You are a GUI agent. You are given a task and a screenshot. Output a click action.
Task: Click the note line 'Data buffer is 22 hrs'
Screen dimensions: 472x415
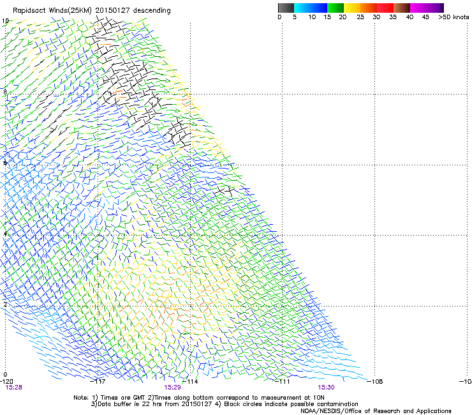tap(130, 404)
